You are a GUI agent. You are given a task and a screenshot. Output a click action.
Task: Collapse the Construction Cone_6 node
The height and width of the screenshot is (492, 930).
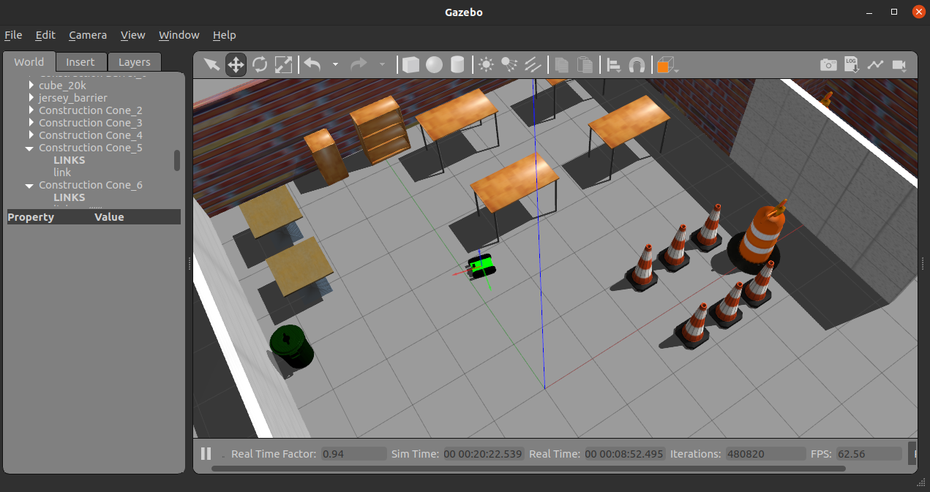[30, 185]
